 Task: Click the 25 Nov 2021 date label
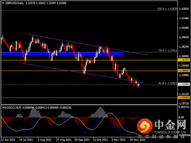tap(138, 140)
